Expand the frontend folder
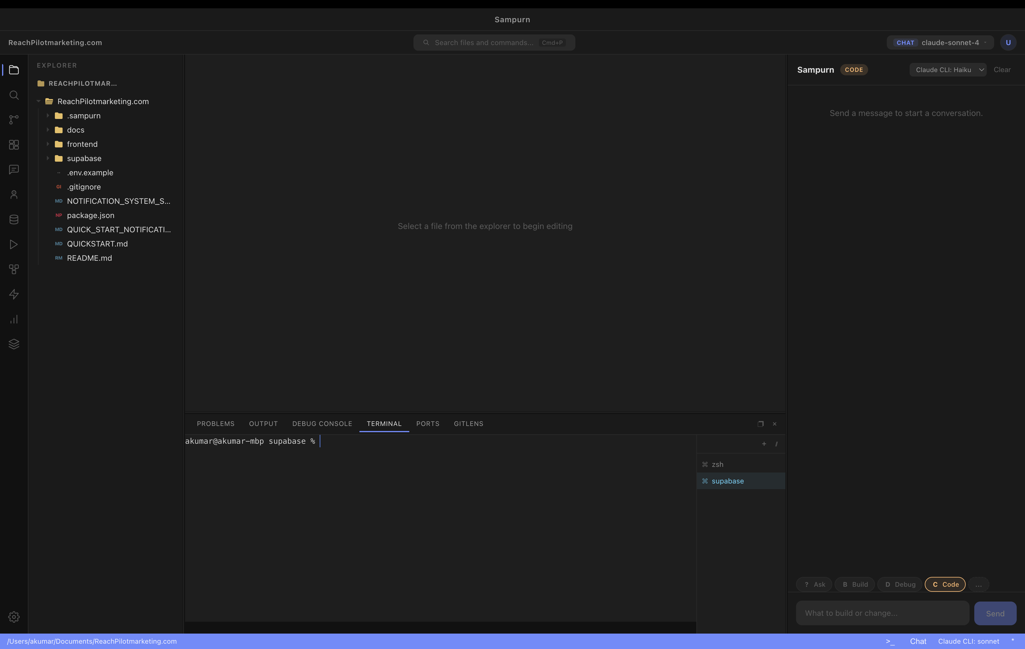Screen dimensions: 1025x649 pos(82,144)
